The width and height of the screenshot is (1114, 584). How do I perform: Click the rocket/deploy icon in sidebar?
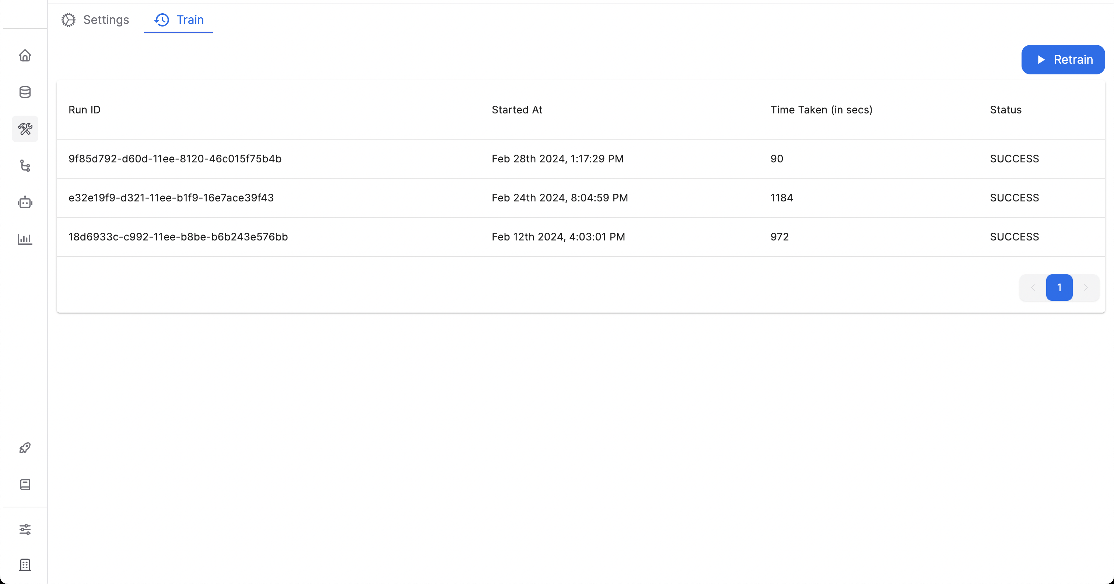[25, 448]
